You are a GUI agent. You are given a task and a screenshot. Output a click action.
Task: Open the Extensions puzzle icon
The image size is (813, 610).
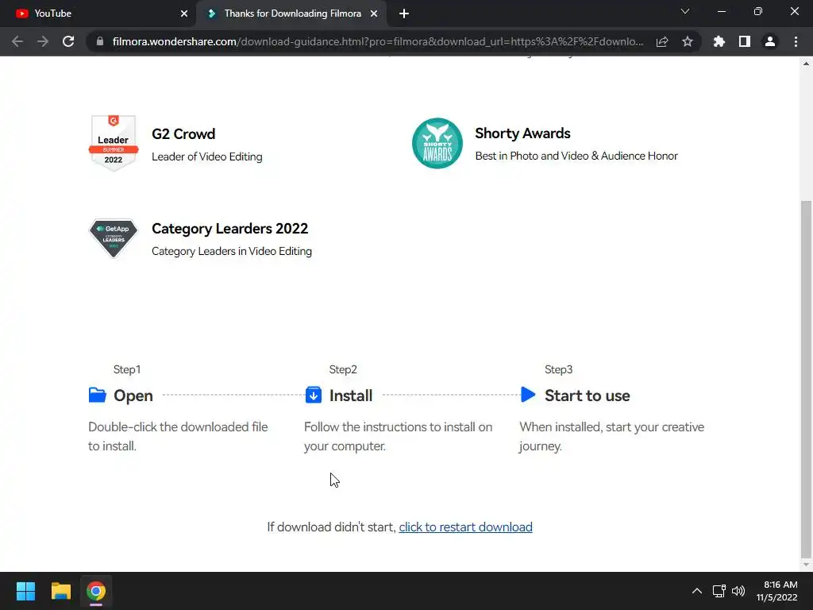719,41
